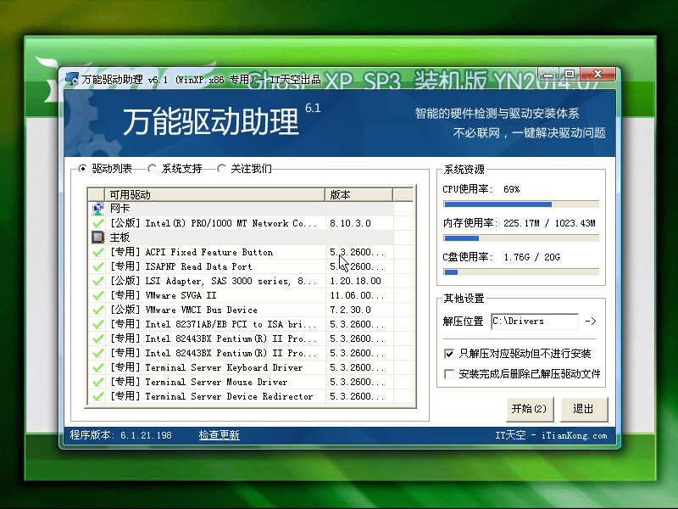
Task: Select Terminal Server Keyboard Driver row text
Action: pyautogui.click(x=206, y=367)
